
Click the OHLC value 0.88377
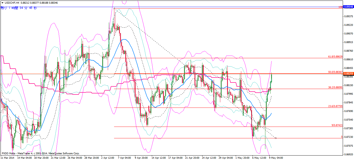[x=35, y=3]
